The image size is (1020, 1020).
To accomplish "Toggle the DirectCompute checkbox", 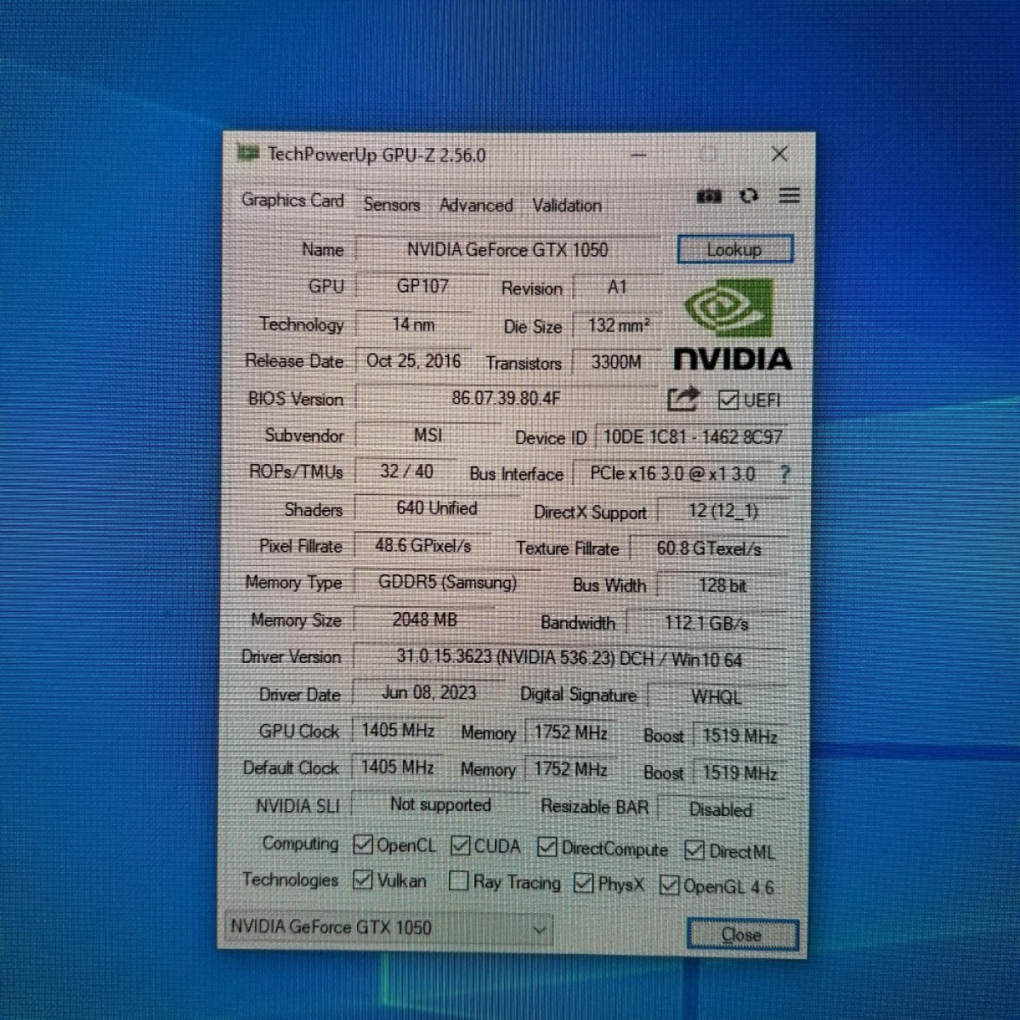I will coord(547,847).
